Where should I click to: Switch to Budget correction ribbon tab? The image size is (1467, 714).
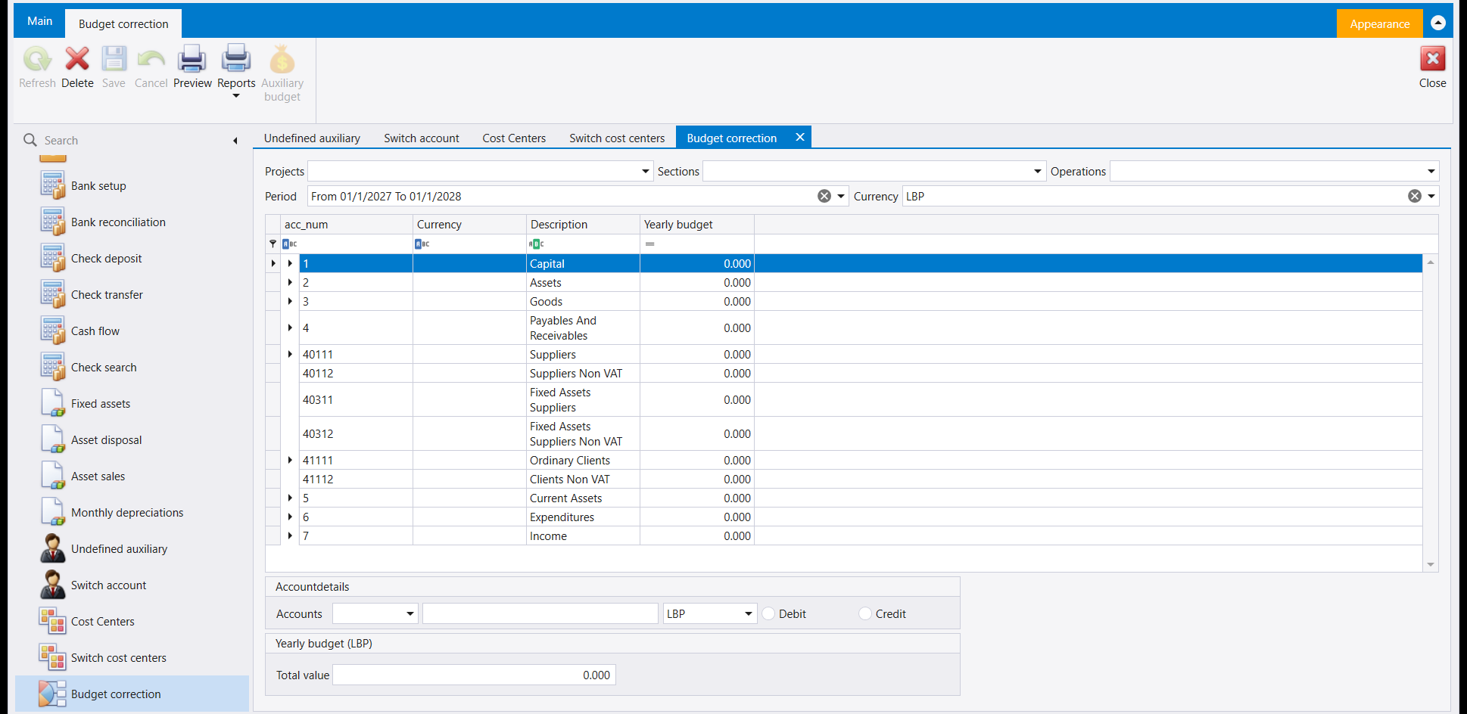pos(123,24)
